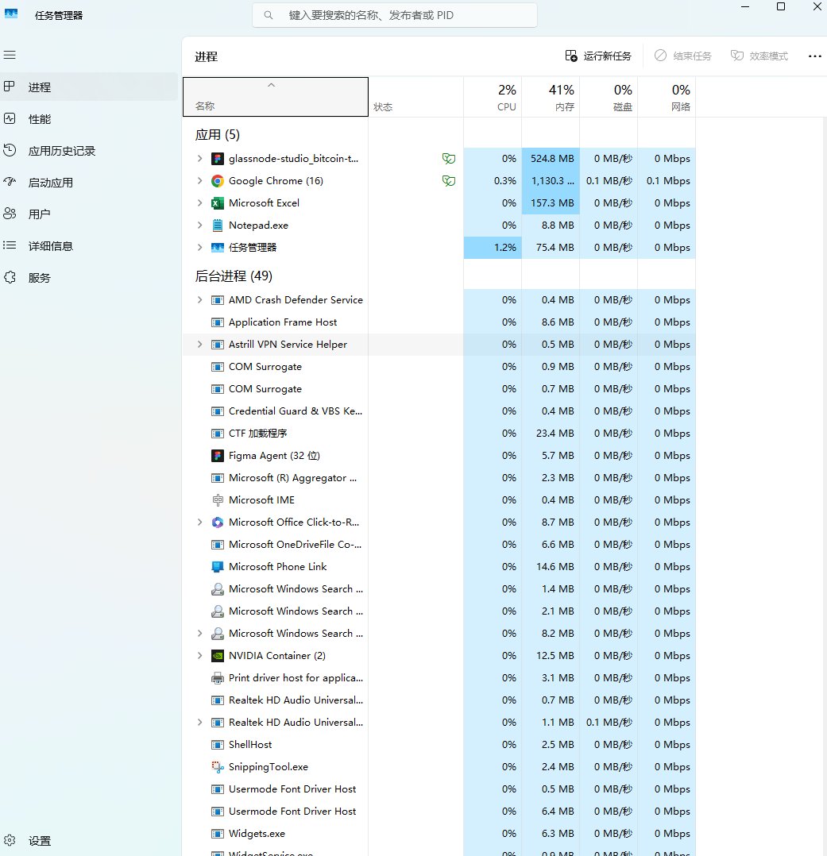Click the Microsoft Phone Link icon
The width and height of the screenshot is (827, 856).
click(x=218, y=567)
